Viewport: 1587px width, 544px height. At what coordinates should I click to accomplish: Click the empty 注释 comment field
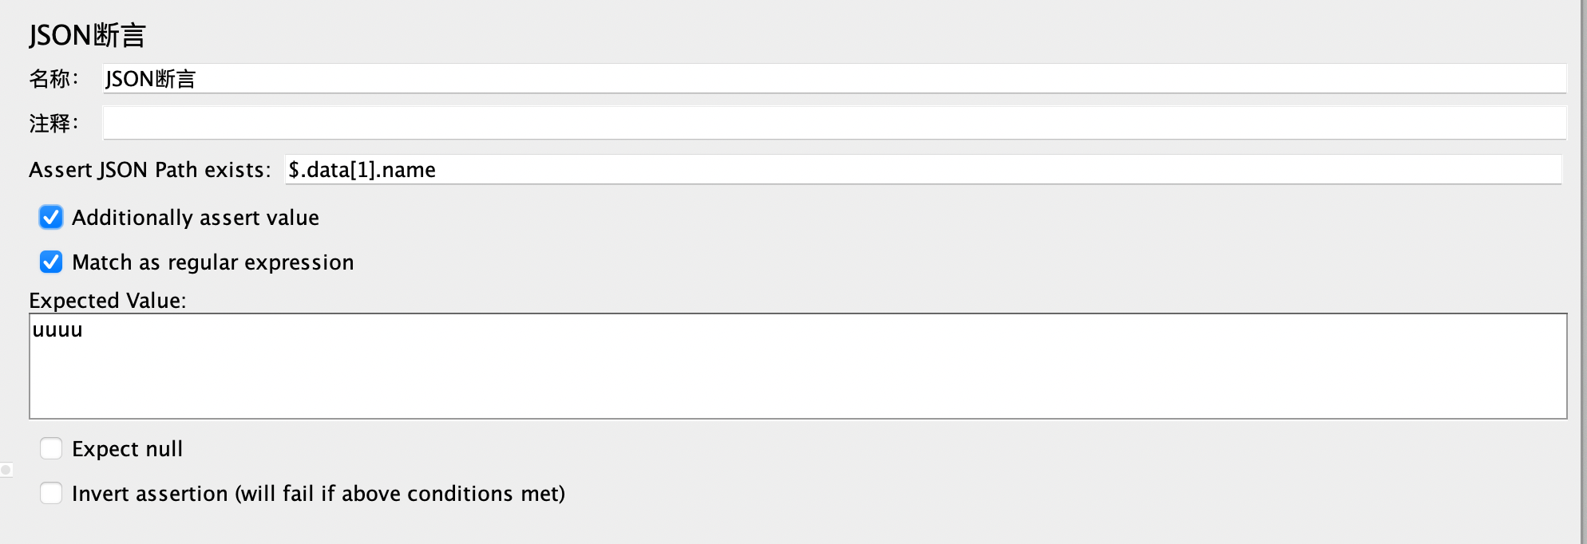(x=834, y=124)
